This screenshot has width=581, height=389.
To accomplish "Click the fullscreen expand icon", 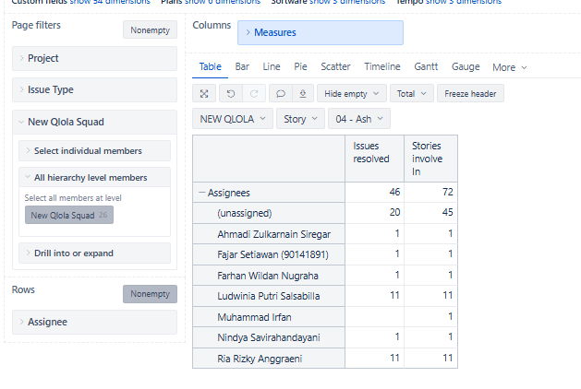I will pos(204,94).
